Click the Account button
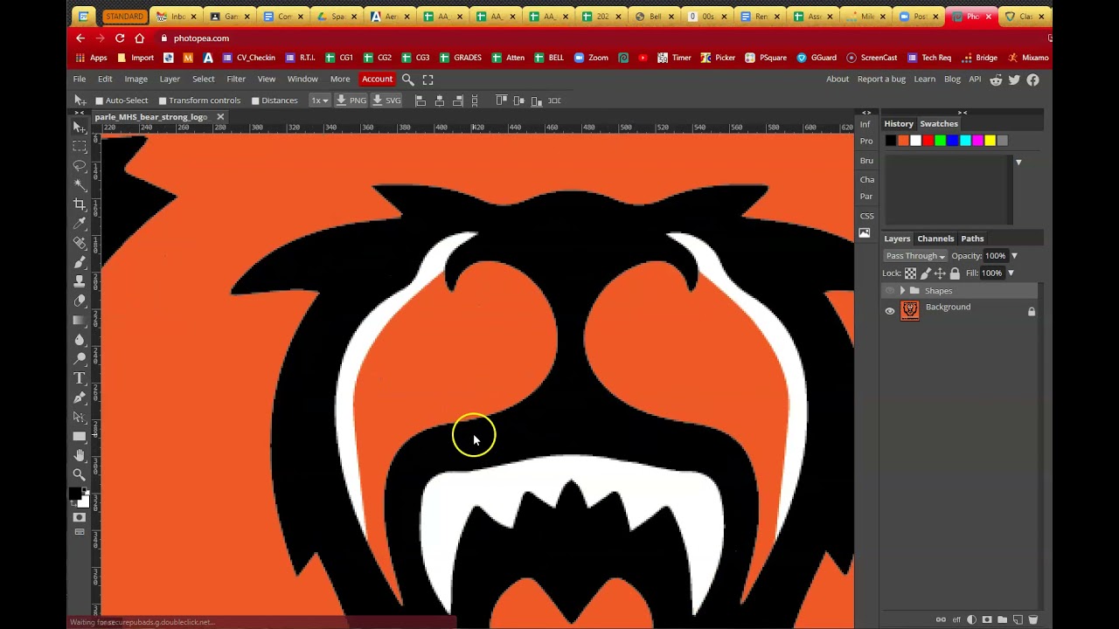Image resolution: width=1119 pixels, height=629 pixels. click(378, 79)
